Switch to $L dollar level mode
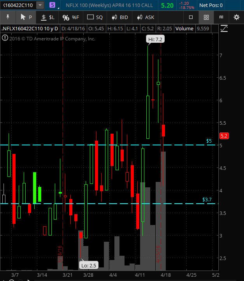The image size is (244, 281). coord(47,17)
